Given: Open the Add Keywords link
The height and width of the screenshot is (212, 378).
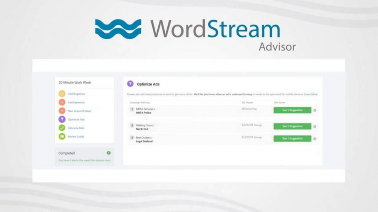Looking at the screenshot, I should (76, 103).
